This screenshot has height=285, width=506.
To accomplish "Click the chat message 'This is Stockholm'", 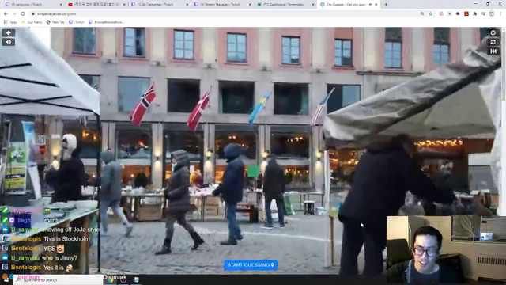I will 66,239.
